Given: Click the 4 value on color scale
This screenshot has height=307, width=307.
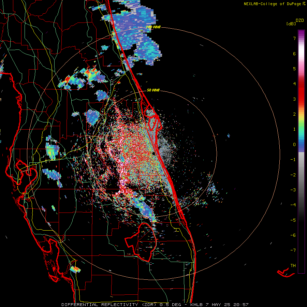Looking at the screenshot, I should click(x=294, y=84).
